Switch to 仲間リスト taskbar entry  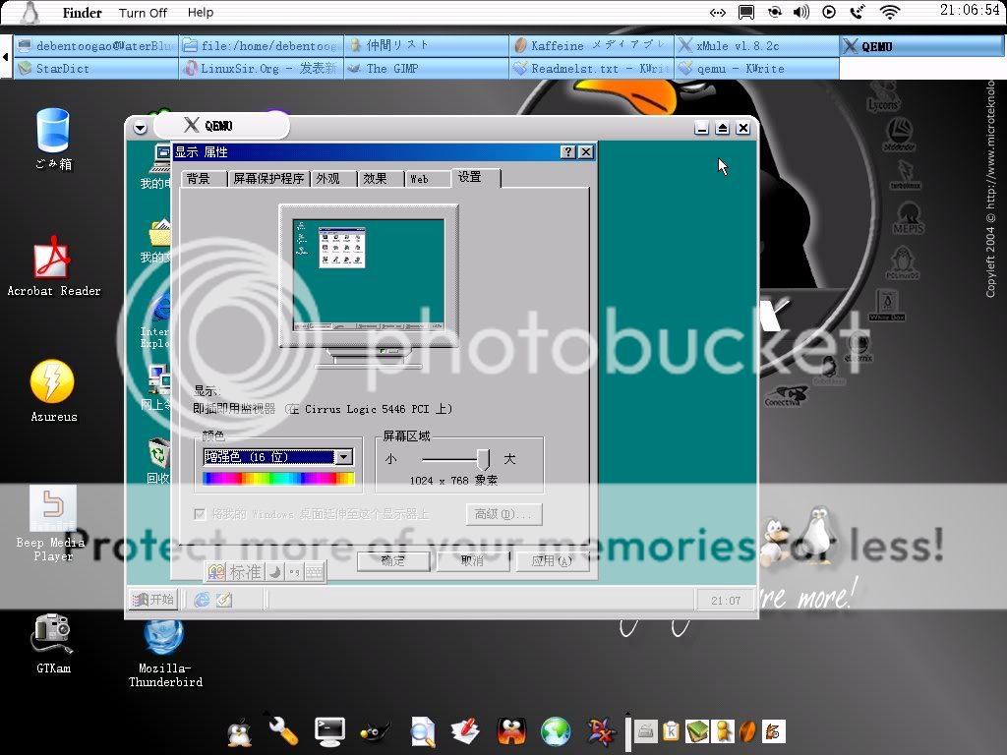point(427,45)
